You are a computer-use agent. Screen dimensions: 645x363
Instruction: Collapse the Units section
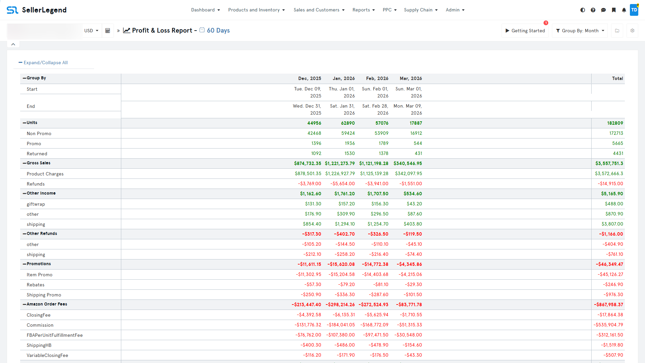tap(24, 123)
